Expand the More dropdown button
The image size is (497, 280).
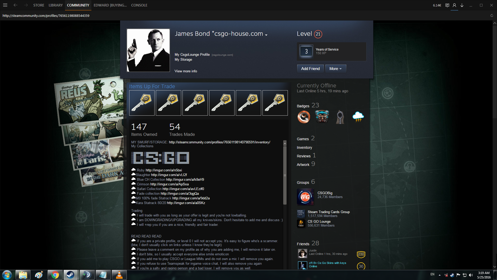point(335,69)
